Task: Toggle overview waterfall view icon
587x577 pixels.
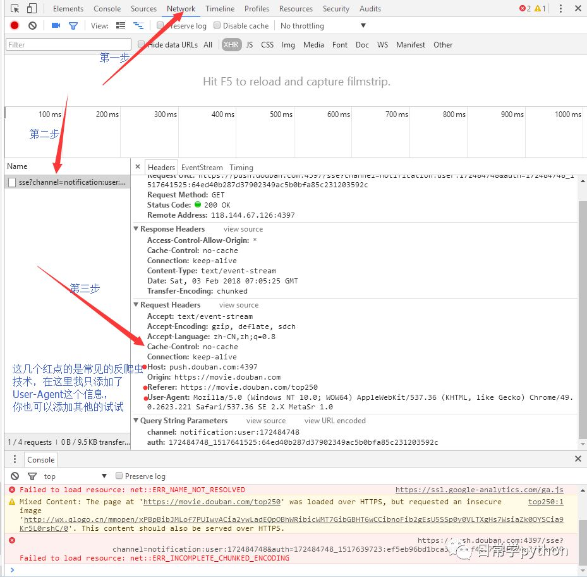Action: [138, 25]
